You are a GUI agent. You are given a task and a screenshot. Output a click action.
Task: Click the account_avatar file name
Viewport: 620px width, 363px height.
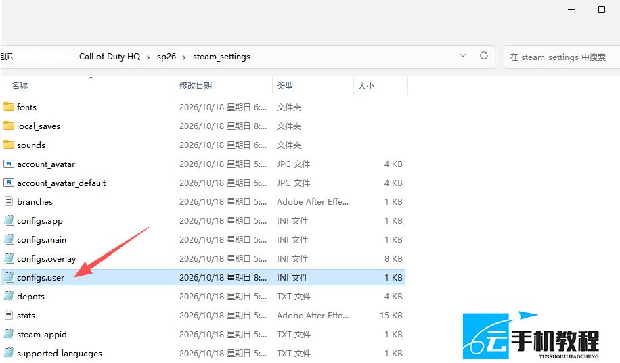point(46,164)
